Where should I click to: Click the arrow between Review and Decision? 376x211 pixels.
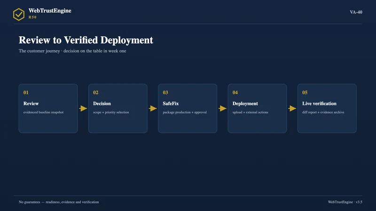click(83, 108)
